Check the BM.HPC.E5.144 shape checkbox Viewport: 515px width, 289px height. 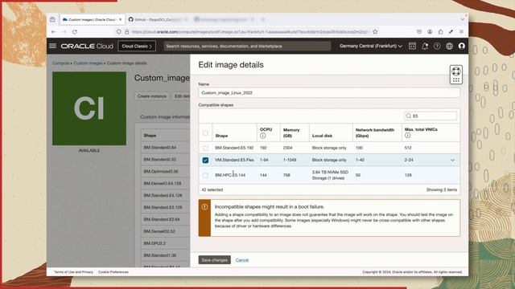point(205,175)
